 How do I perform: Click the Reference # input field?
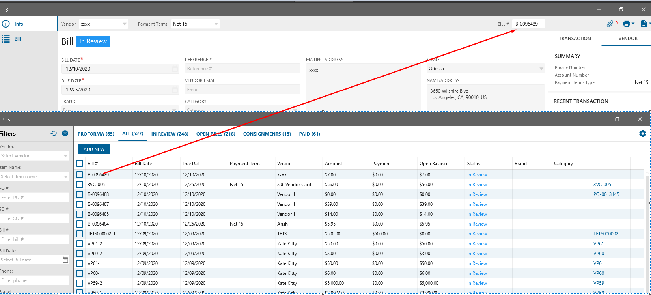(x=242, y=69)
